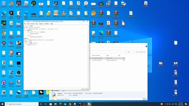This screenshot has width=189, height=106.
Task: Open the Window menu in IDLE
Action: 47,24
